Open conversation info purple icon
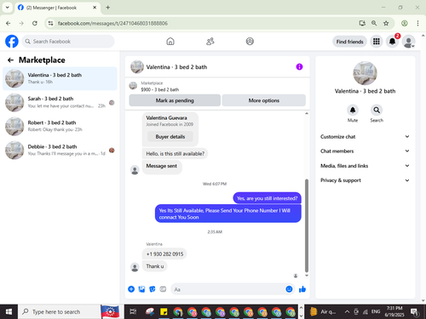The width and height of the screenshot is (426, 319). pos(299,66)
